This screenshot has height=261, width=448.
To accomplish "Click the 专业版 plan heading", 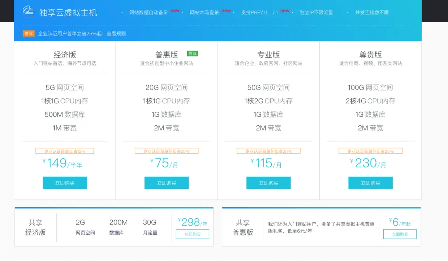I will click(268, 55).
